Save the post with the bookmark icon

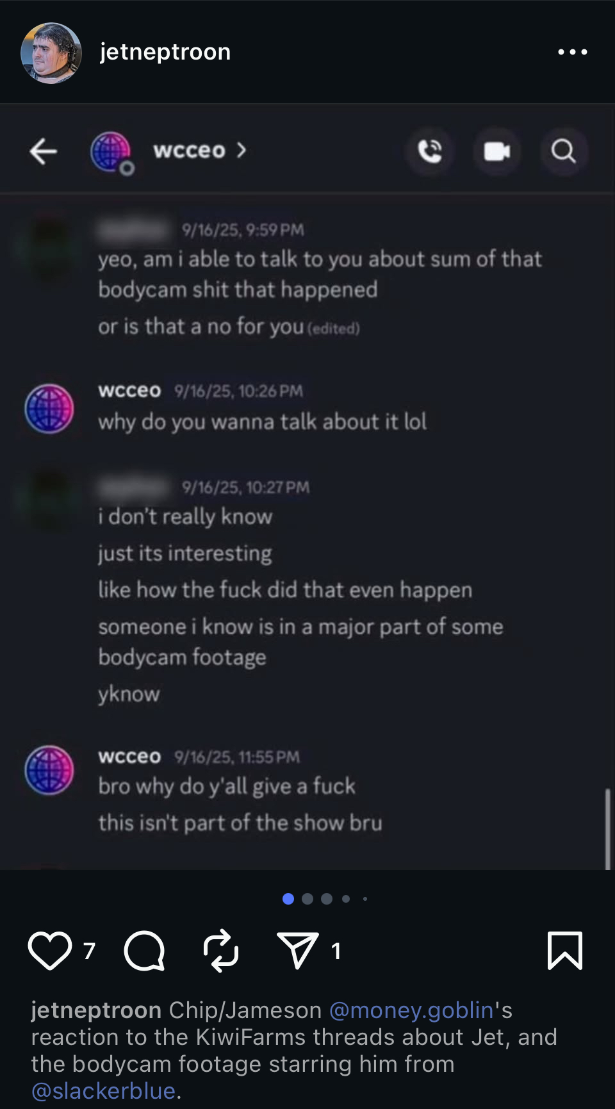(x=565, y=951)
